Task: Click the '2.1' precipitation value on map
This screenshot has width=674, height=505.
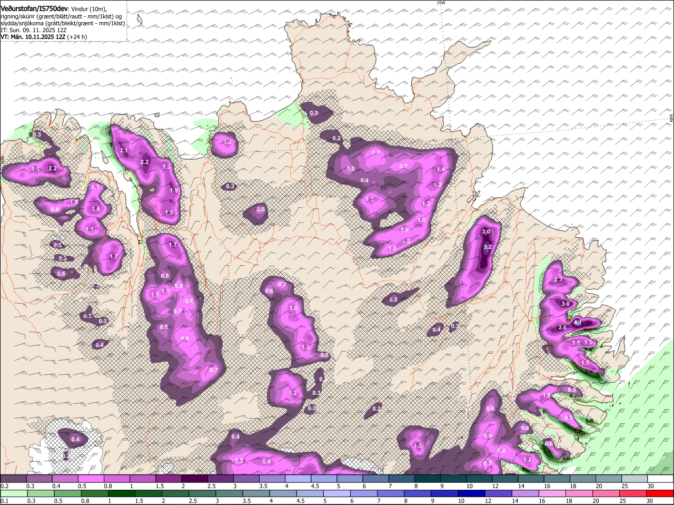Action: pos(124,151)
